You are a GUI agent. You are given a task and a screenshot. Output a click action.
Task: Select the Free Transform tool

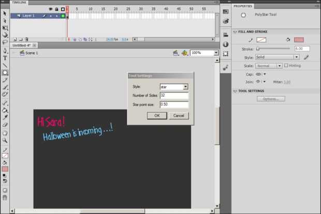point(5,28)
